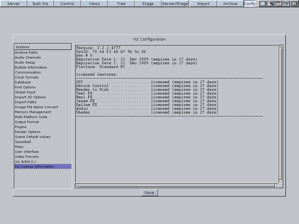This screenshot has width=299, height=224.
Task: Open Render Options section
Action: pyautogui.click(x=28, y=132)
